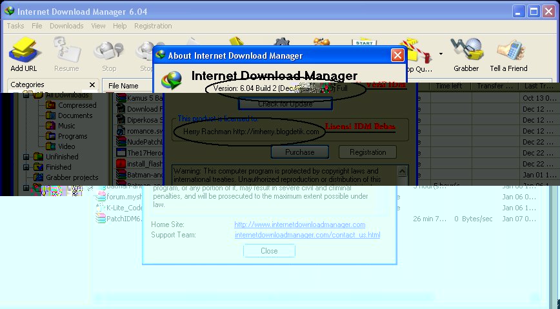Click the Purchase button
This screenshot has width=560, height=309.
click(x=299, y=152)
